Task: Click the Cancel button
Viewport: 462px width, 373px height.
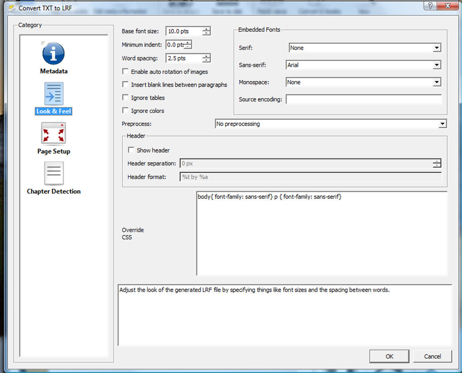Action: [432, 356]
